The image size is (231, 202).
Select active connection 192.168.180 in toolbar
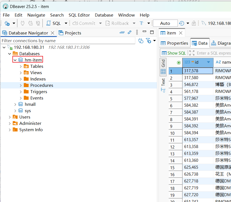point(216,23)
